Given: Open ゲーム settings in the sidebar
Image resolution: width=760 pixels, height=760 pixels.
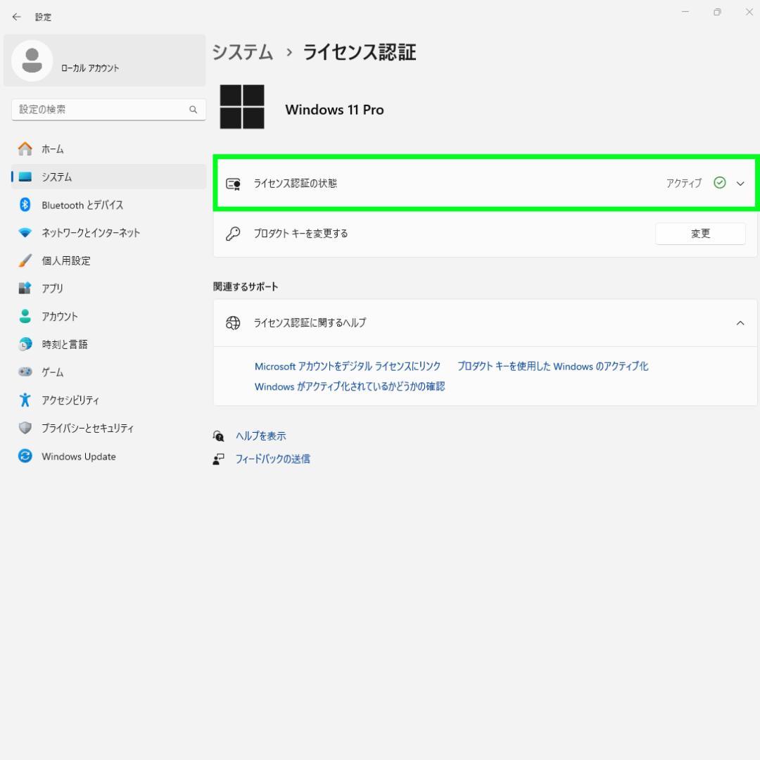Looking at the screenshot, I should (x=108, y=372).
